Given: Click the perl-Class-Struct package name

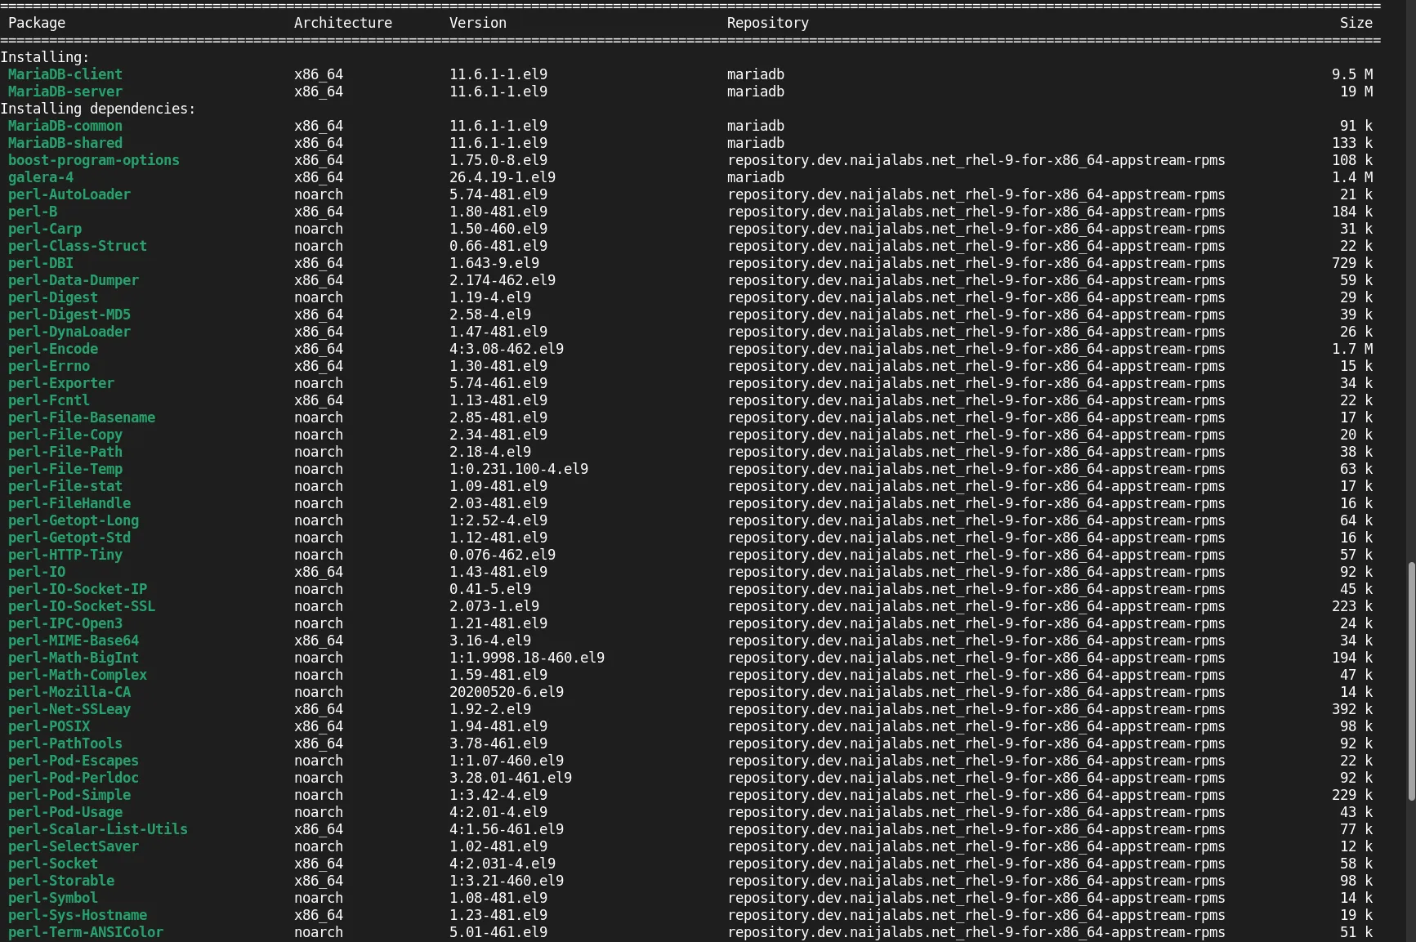Looking at the screenshot, I should click(x=78, y=246).
